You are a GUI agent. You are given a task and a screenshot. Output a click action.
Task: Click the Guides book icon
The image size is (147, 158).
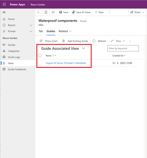click(4, 45)
